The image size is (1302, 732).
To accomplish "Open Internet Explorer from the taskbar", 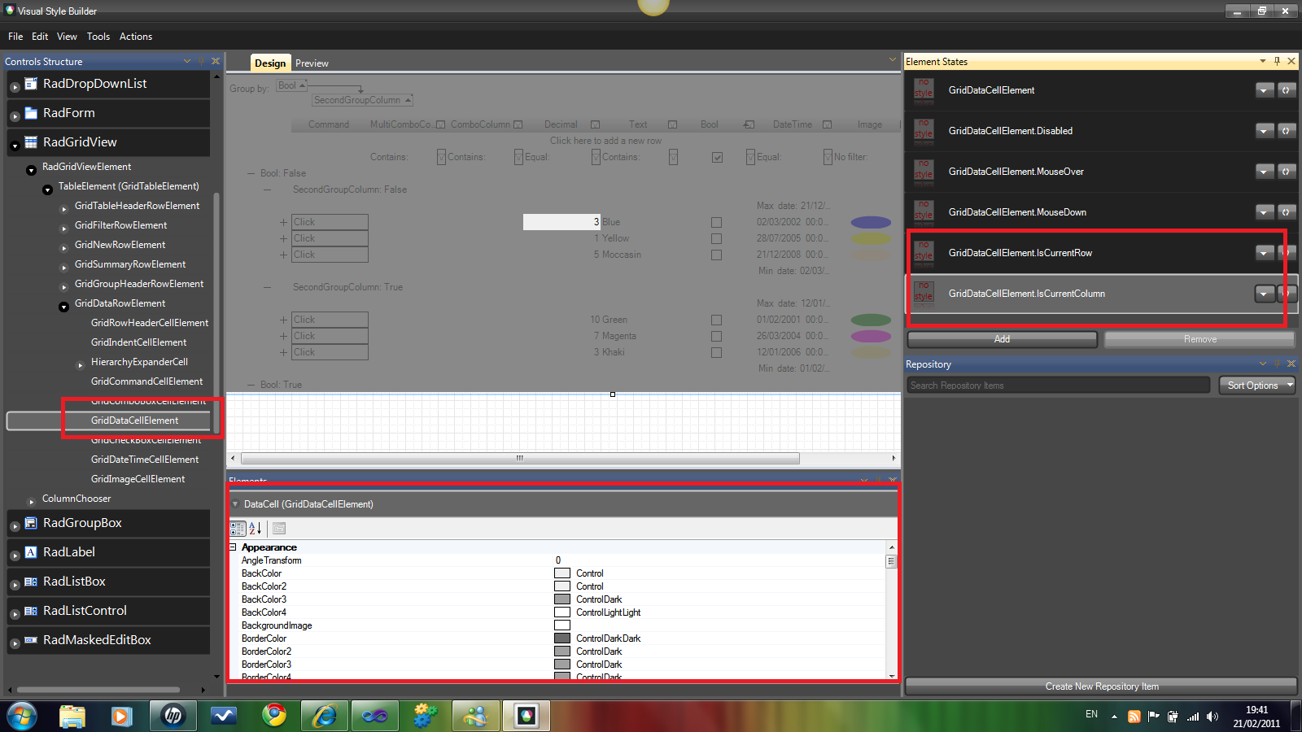I will [325, 716].
